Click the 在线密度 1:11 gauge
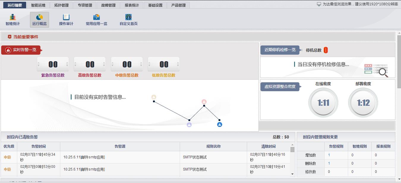 coord(323,103)
